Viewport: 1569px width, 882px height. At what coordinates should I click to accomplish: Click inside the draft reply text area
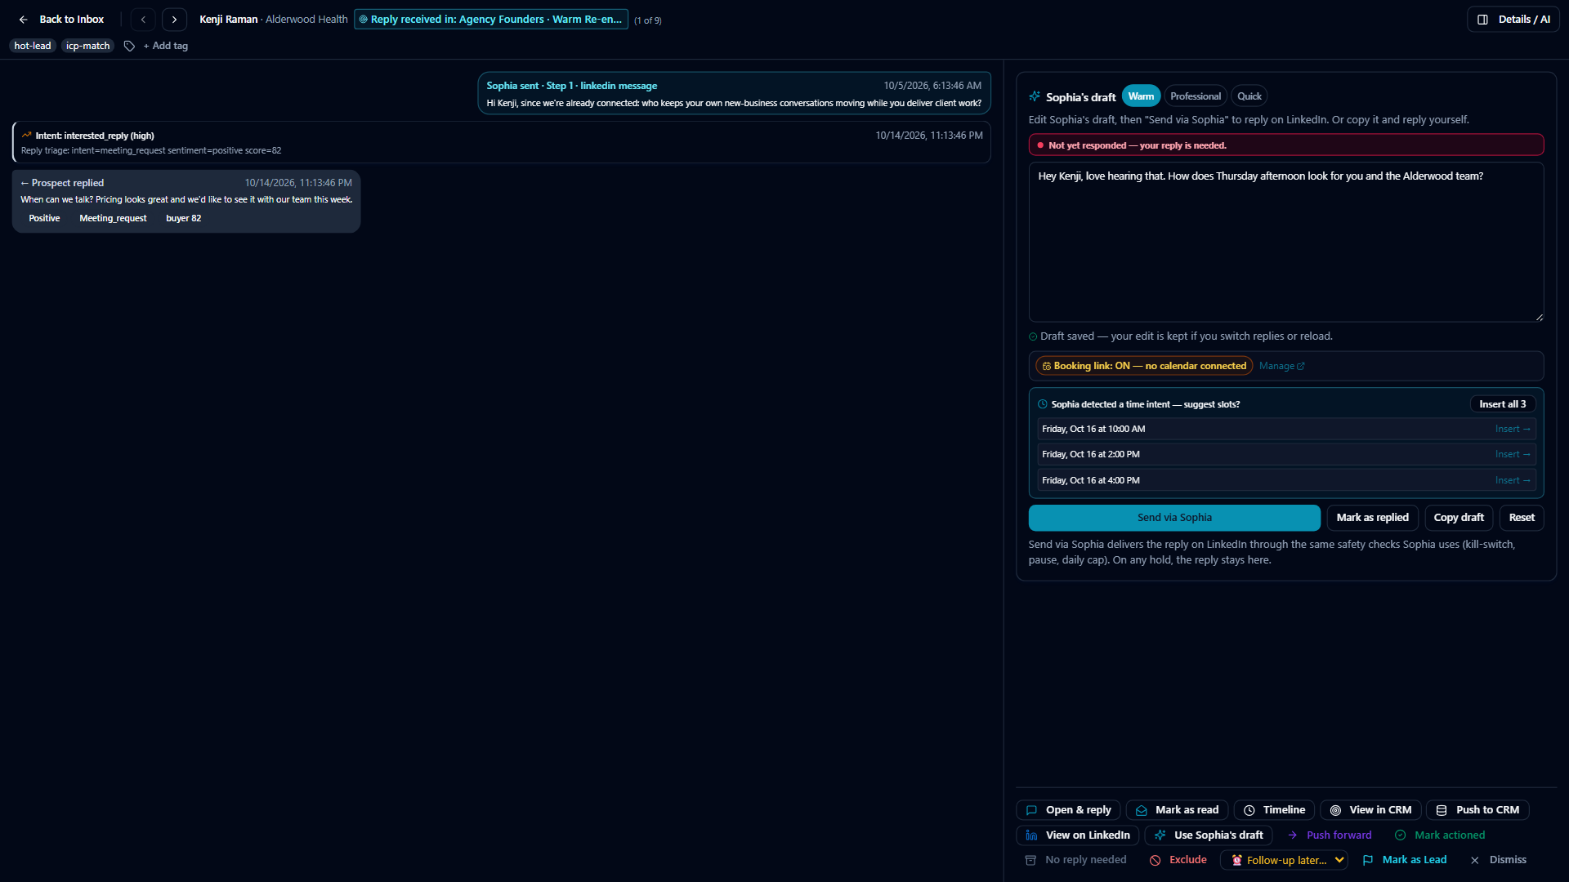click(1286, 242)
